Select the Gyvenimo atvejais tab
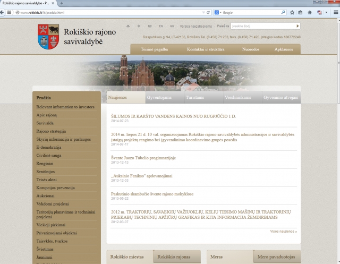The width and height of the screenshot is (340, 264). click(x=281, y=97)
